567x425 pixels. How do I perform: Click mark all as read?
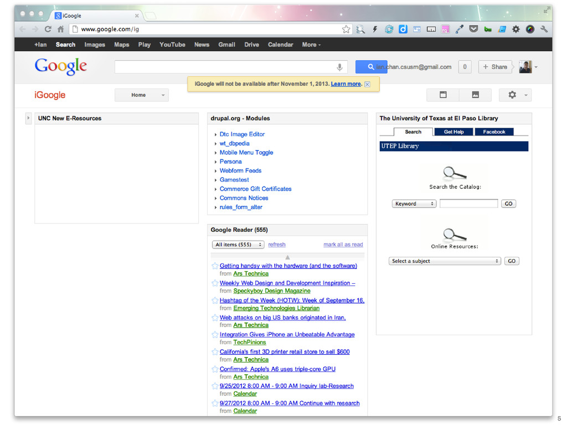343,245
